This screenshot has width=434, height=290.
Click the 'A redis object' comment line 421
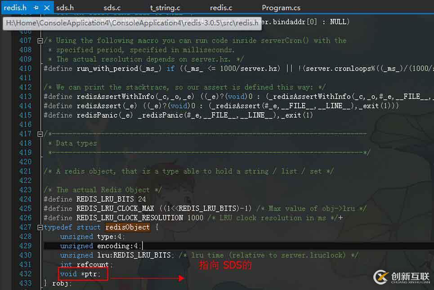pos(189,171)
